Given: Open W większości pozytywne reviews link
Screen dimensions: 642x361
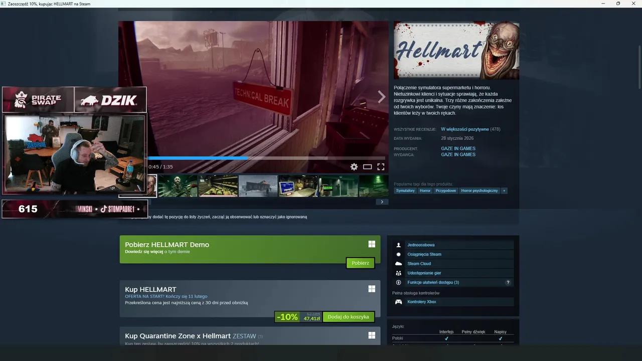Looking at the screenshot, I should point(464,129).
